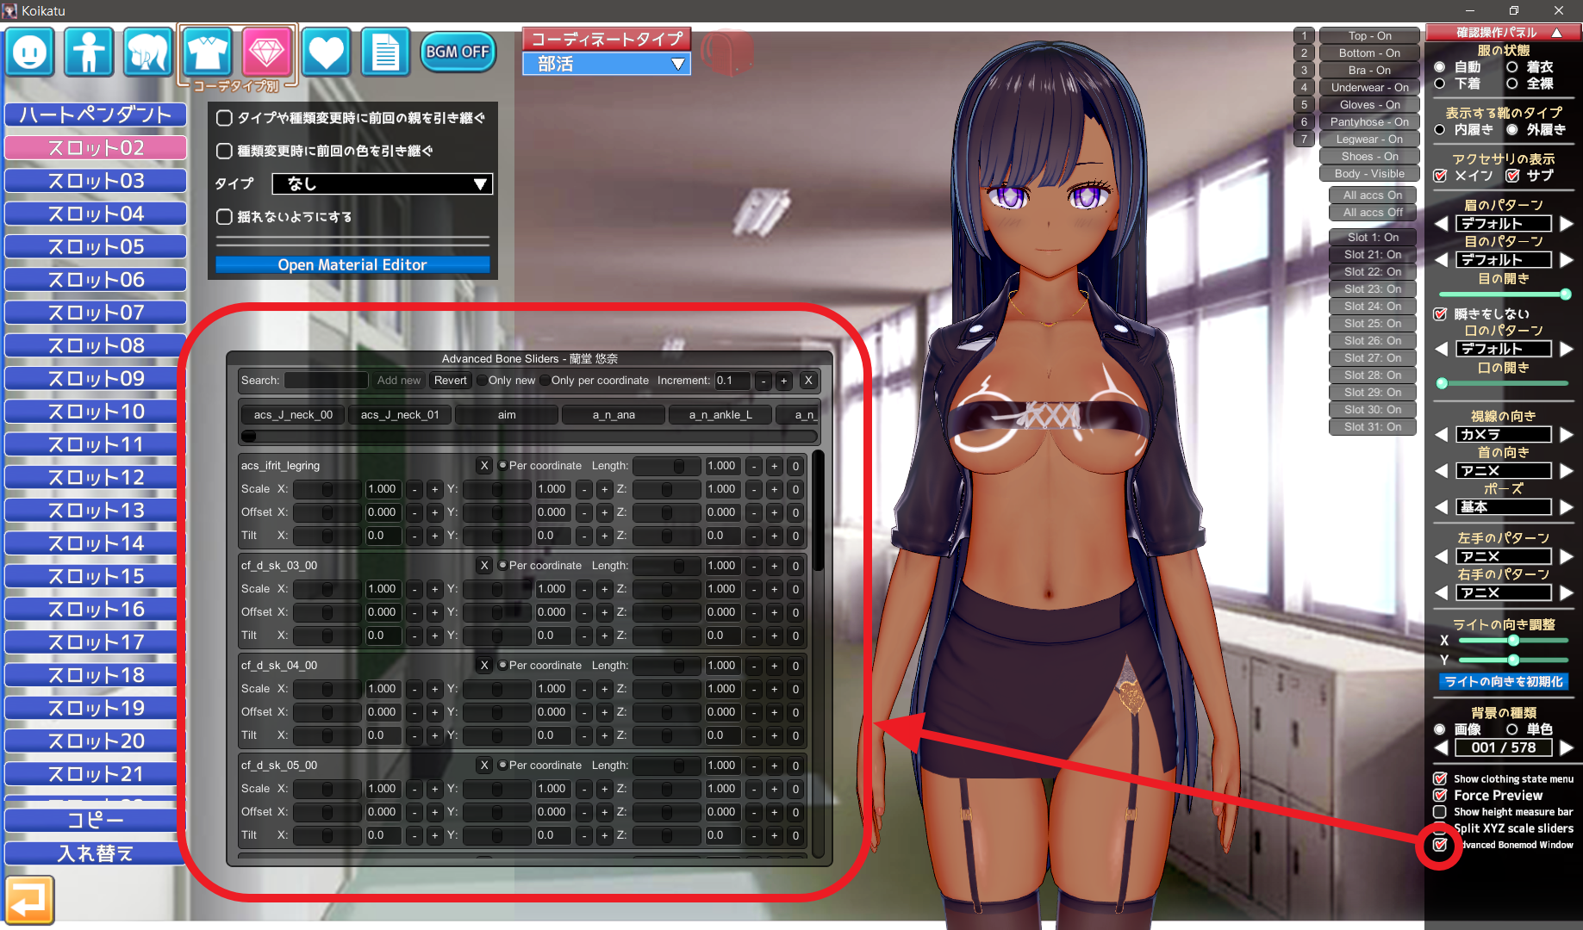Enable Show height measure bar checkbox
This screenshot has height=930, width=1583.
(x=1440, y=812)
